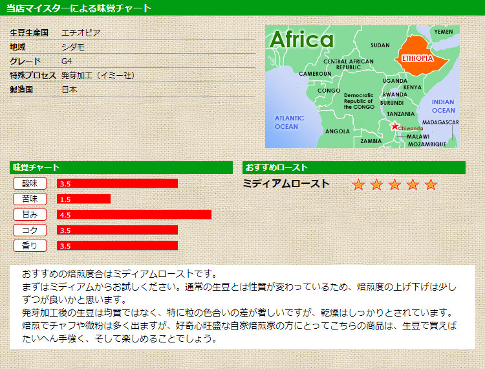Click the 香り taste label

pos(30,245)
